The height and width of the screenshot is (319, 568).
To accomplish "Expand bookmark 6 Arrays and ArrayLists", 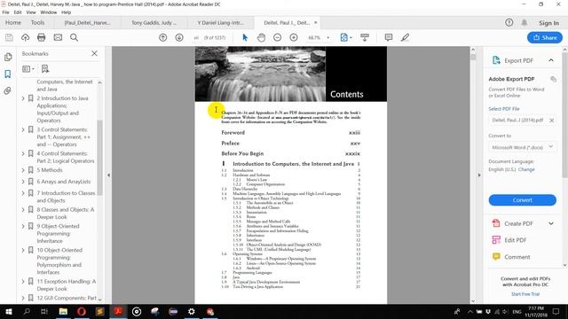I will [x=23, y=182].
